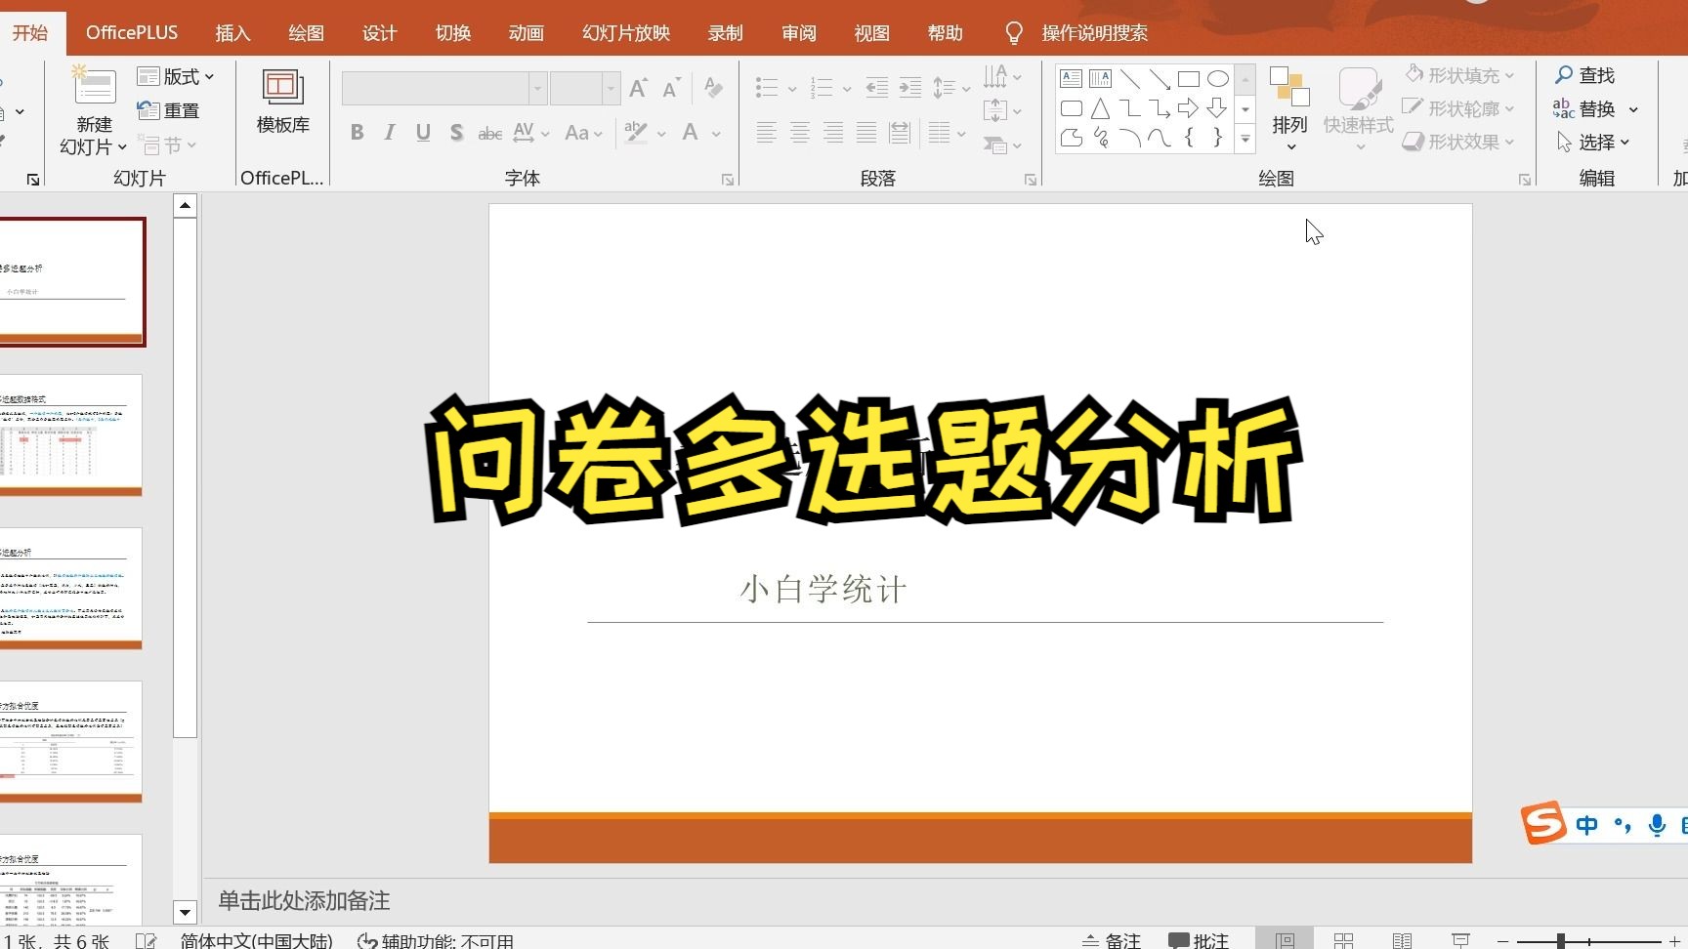Viewport: 1688px width, 949px height.
Task: Open Shape Fill (形状填充) color menu
Action: click(x=1459, y=75)
